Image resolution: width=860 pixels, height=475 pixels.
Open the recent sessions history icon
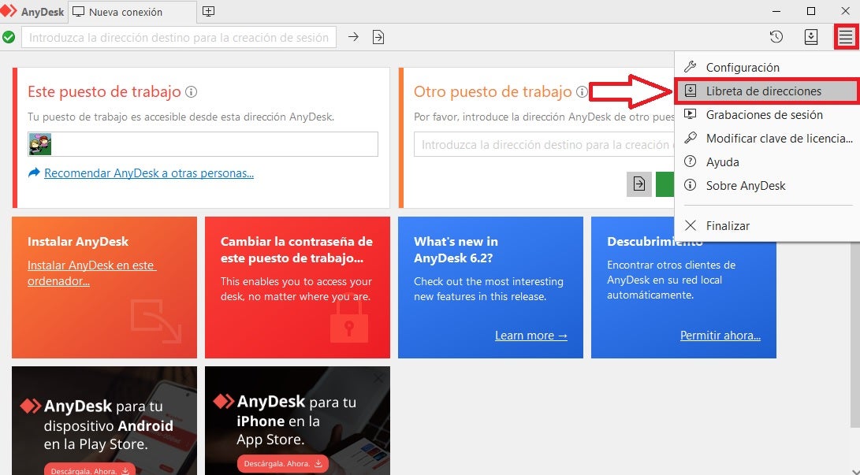[776, 37]
